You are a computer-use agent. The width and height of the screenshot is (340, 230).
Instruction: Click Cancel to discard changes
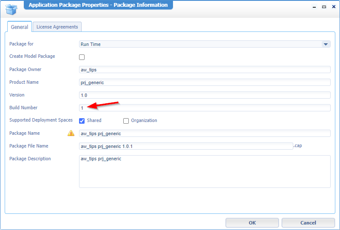308,223
